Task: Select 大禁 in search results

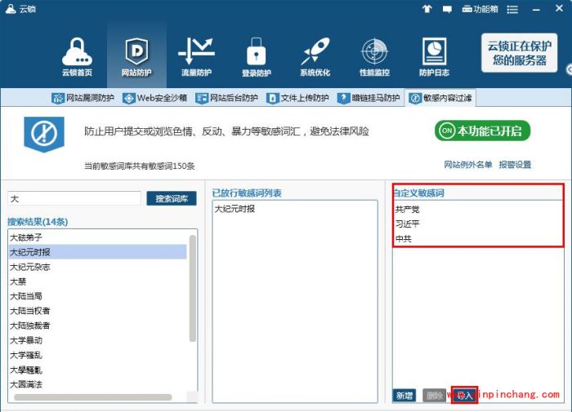Action: click(97, 281)
